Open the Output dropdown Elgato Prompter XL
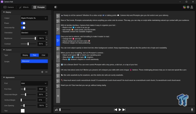Viewport: 196px width, 114px height. pyautogui.click(x=34, y=18)
